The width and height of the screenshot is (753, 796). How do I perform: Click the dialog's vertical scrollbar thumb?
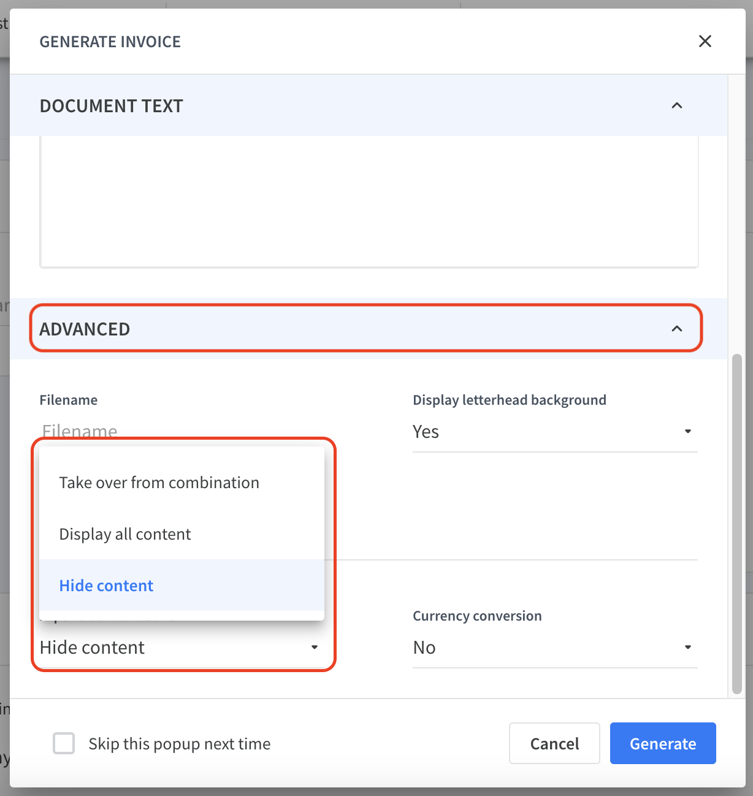(737, 524)
